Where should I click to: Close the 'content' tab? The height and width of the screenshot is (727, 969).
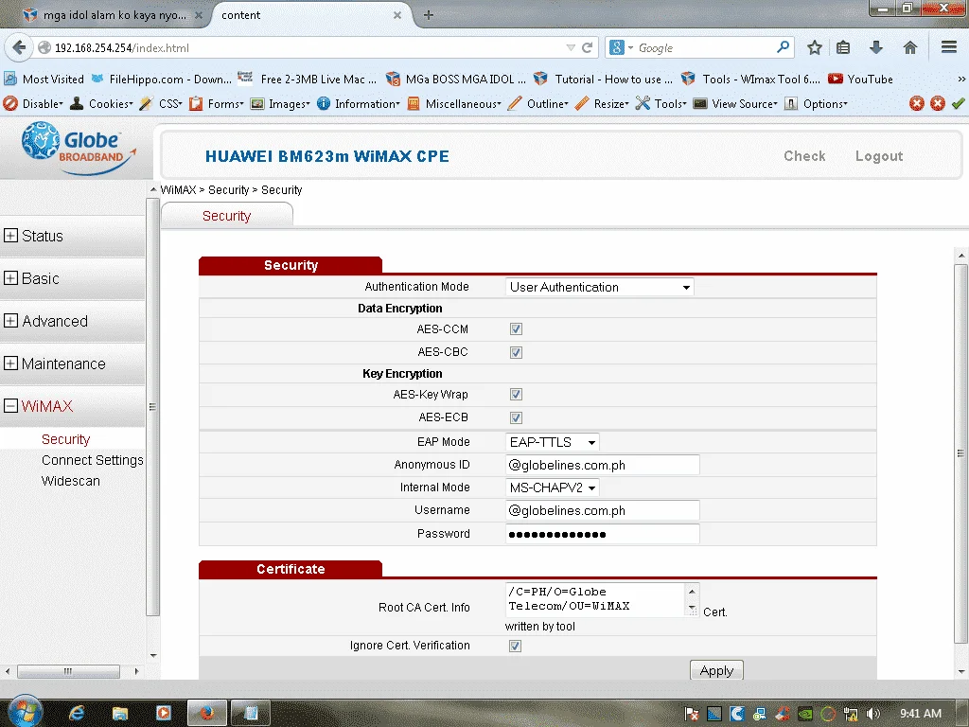tap(397, 15)
